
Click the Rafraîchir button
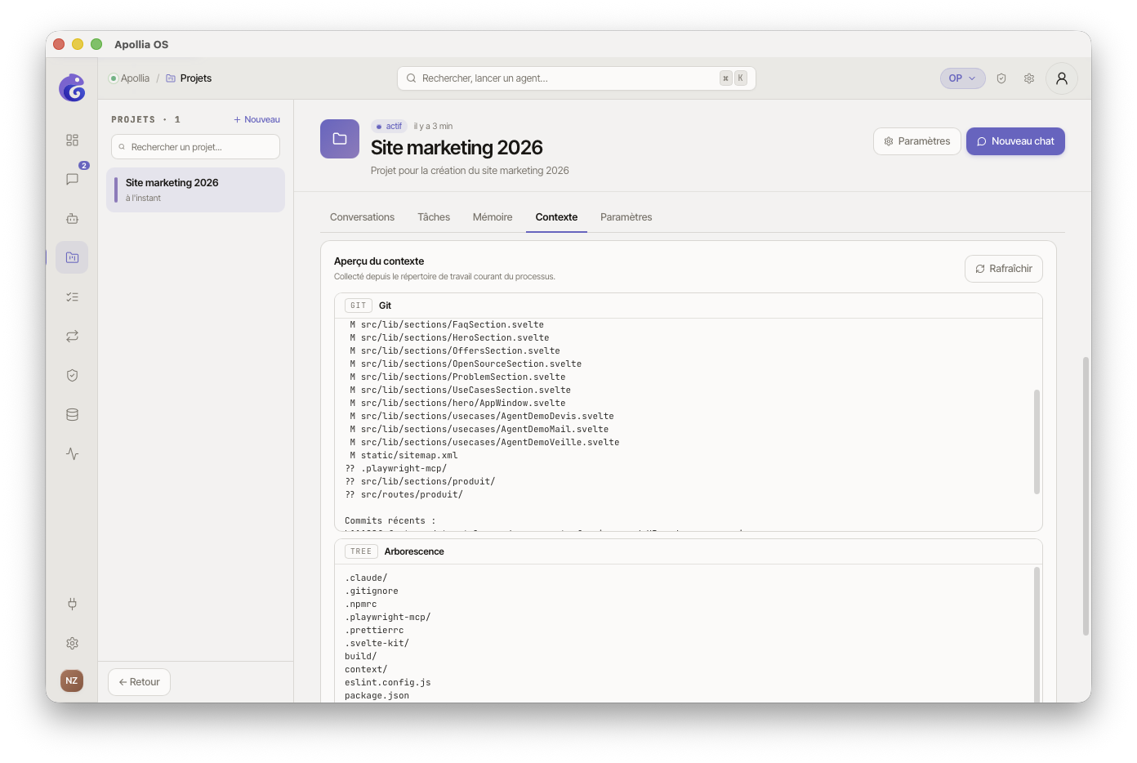coord(1004,269)
